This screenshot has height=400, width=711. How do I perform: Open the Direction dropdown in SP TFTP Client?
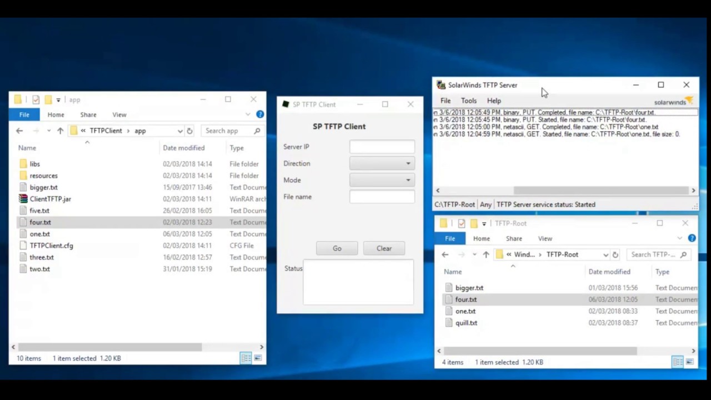(x=382, y=163)
